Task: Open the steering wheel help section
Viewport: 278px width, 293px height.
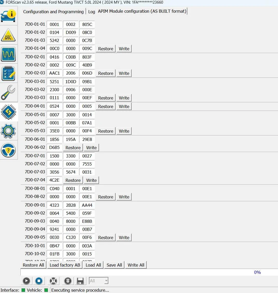Action: click(x=8, y=150)
